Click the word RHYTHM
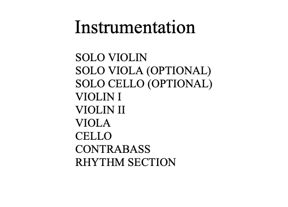The image size is (288, 207). 100,162
